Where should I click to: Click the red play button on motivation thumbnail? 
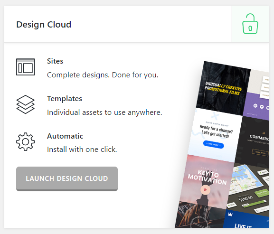point(205,190)
